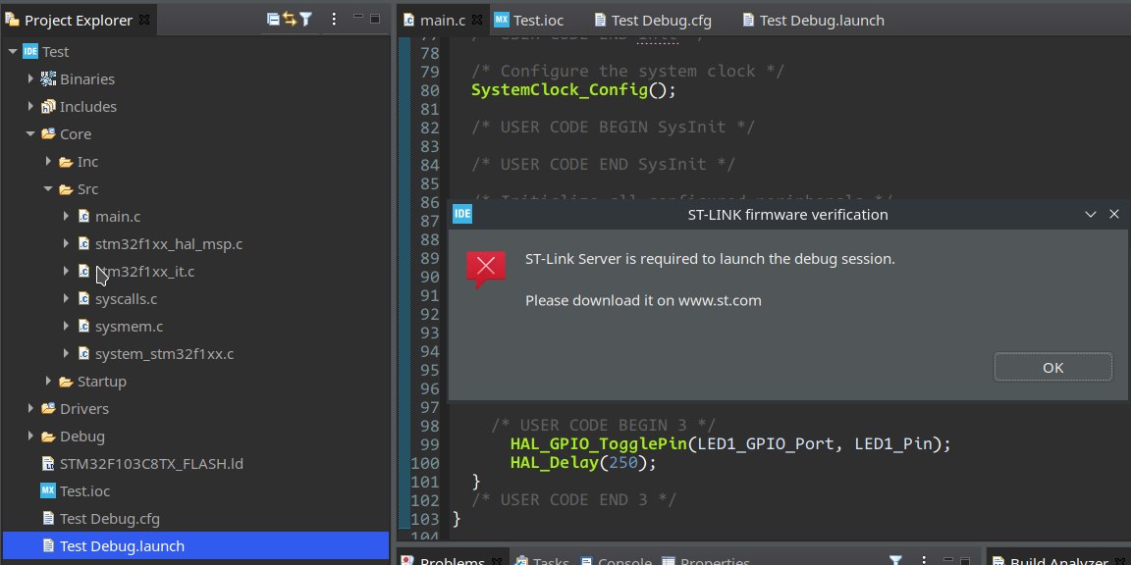The width and height of the screenshot is (1131, 565).
Task: Switch to the Test.ioc editor tab
Action: [538, 21]
